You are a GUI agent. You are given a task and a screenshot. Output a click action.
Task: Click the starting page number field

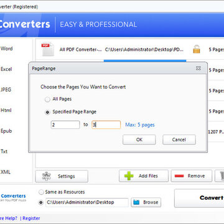pos(65,125)
